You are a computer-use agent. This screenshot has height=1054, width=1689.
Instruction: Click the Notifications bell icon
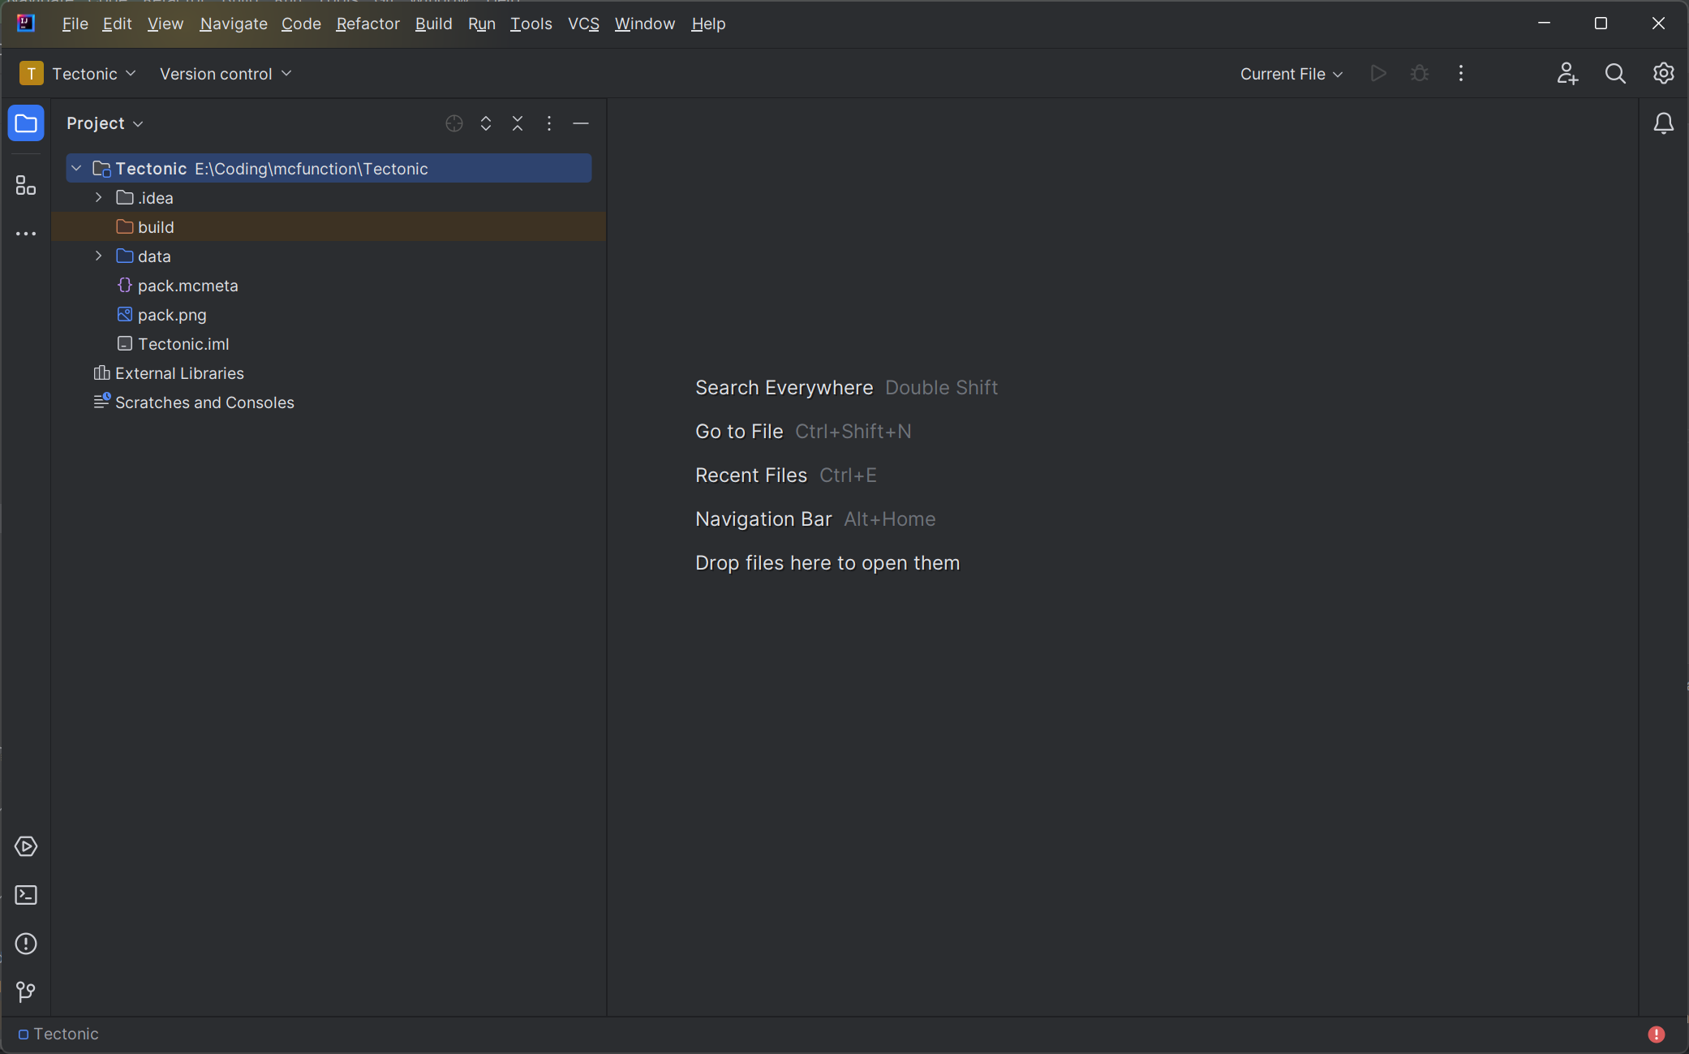tap(1663, 123)
